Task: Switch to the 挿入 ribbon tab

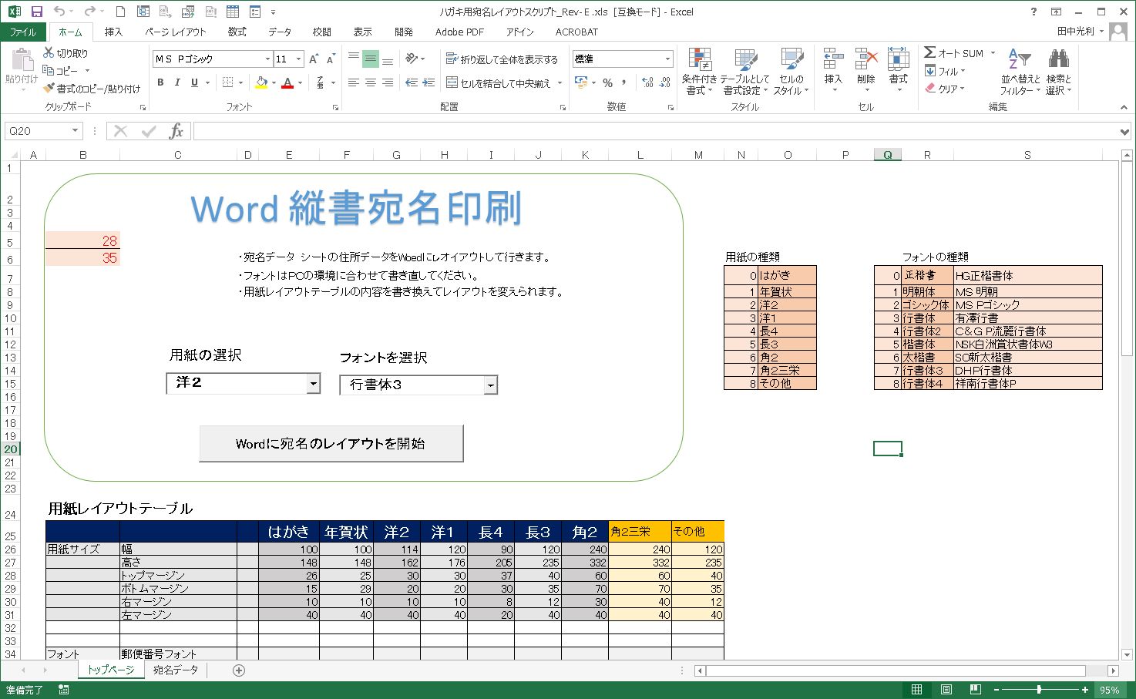Action: click(113, 32)
